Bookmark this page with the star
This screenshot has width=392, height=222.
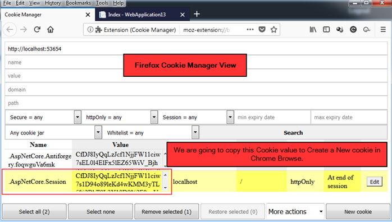(x=274, y=30)
